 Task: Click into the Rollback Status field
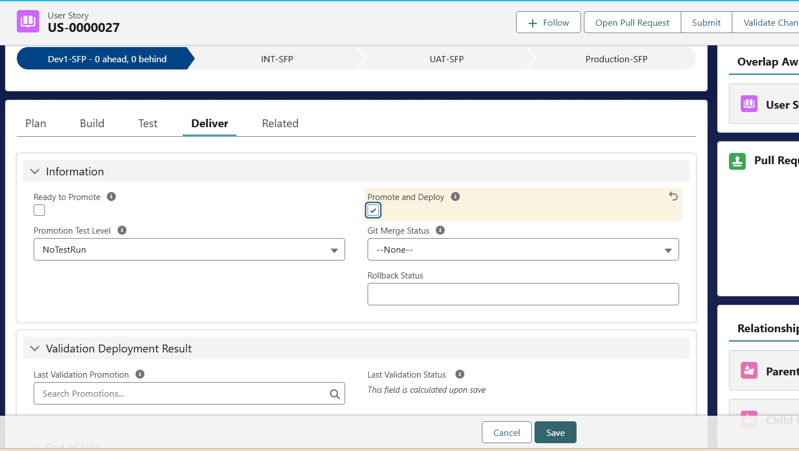(523, 294)
